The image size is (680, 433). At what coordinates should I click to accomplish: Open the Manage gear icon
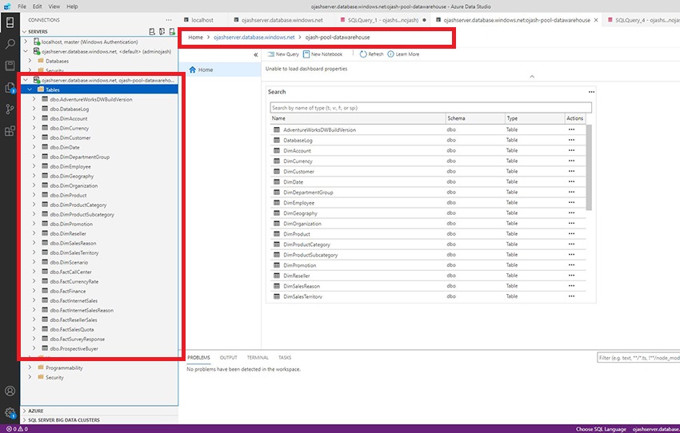[x=10, y=413]
